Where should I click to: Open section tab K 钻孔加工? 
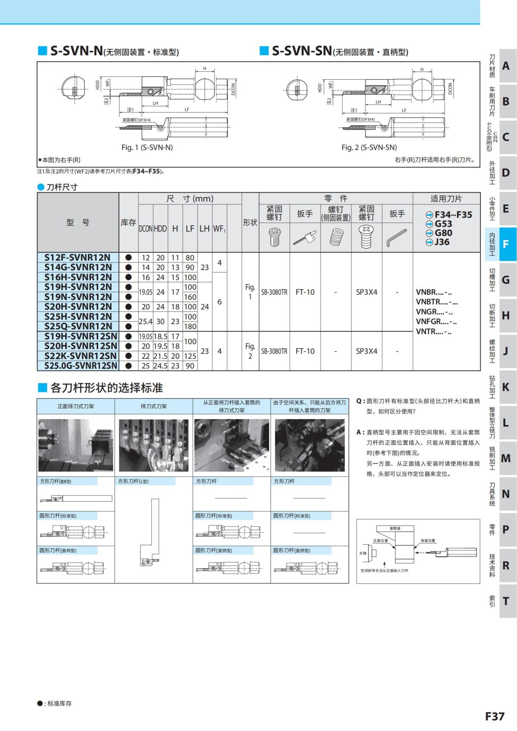[x=501, y=387]
